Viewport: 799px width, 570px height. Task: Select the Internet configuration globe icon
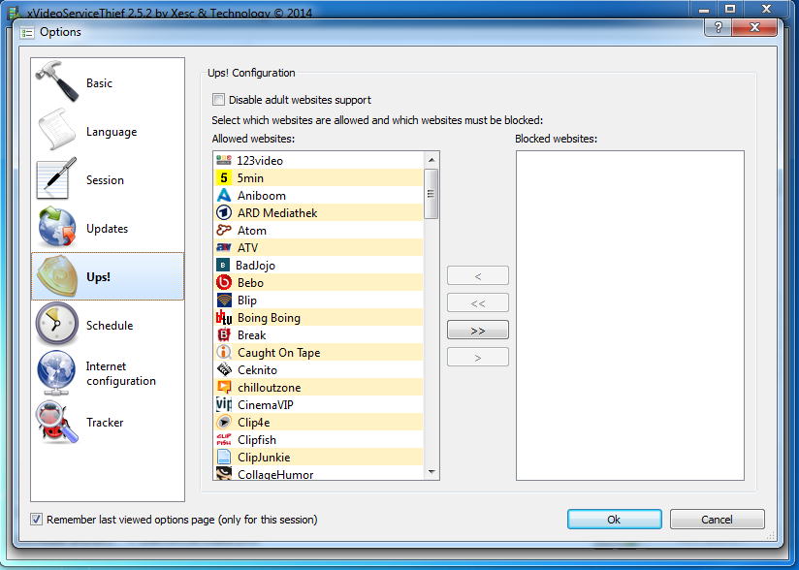(57, 373)
